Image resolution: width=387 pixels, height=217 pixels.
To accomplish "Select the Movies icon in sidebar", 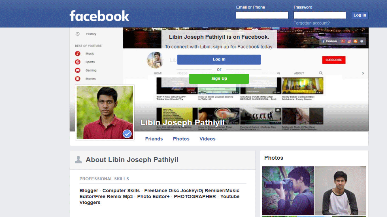I will (78, 79).
